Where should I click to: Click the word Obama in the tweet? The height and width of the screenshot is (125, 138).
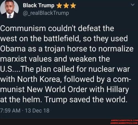pos(13,49)
